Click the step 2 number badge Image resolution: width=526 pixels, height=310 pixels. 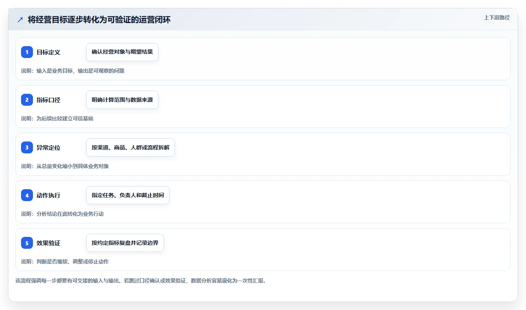tap(27, 100)
